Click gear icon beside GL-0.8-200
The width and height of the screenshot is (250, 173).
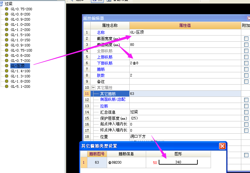[6, 14]
